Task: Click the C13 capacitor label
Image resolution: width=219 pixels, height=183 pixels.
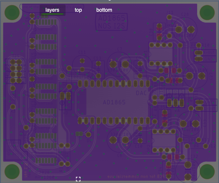Action: pyautogui.click(x=97, y=58)
